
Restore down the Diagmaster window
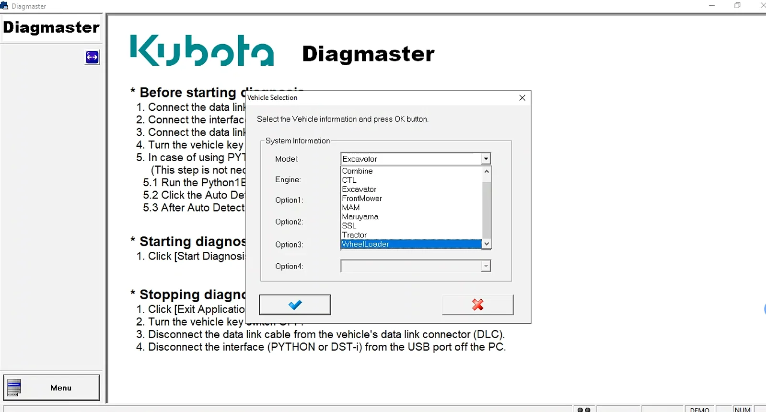pos(737,6)
